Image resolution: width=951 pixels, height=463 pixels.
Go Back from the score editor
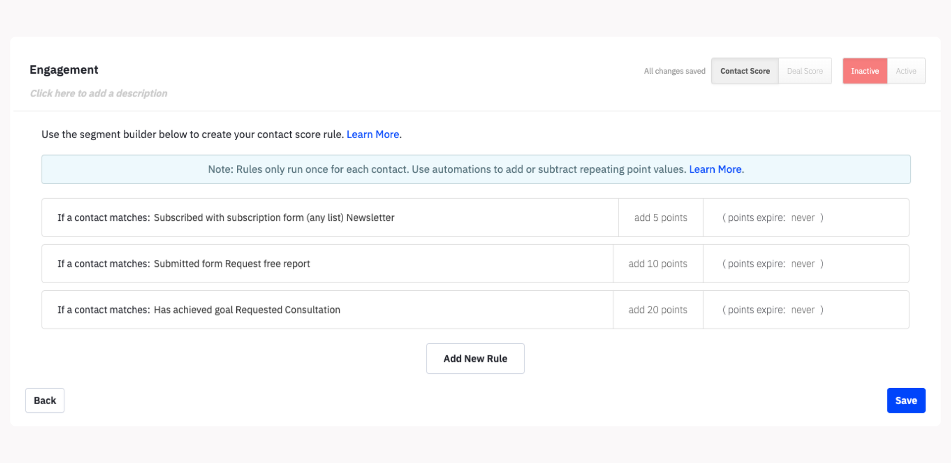(x=45, y=400)
